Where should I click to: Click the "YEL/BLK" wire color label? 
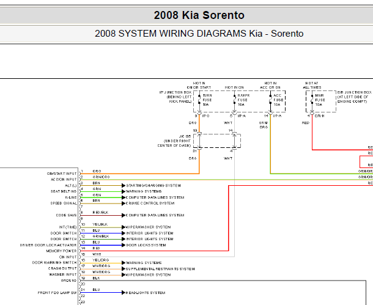pos(100,224)
